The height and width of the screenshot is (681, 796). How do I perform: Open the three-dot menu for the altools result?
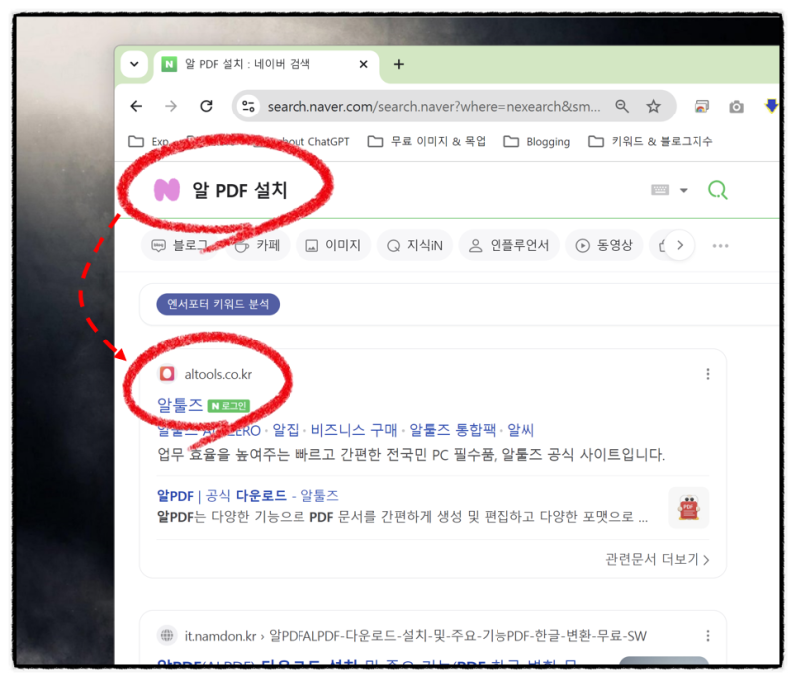point(708,373)
